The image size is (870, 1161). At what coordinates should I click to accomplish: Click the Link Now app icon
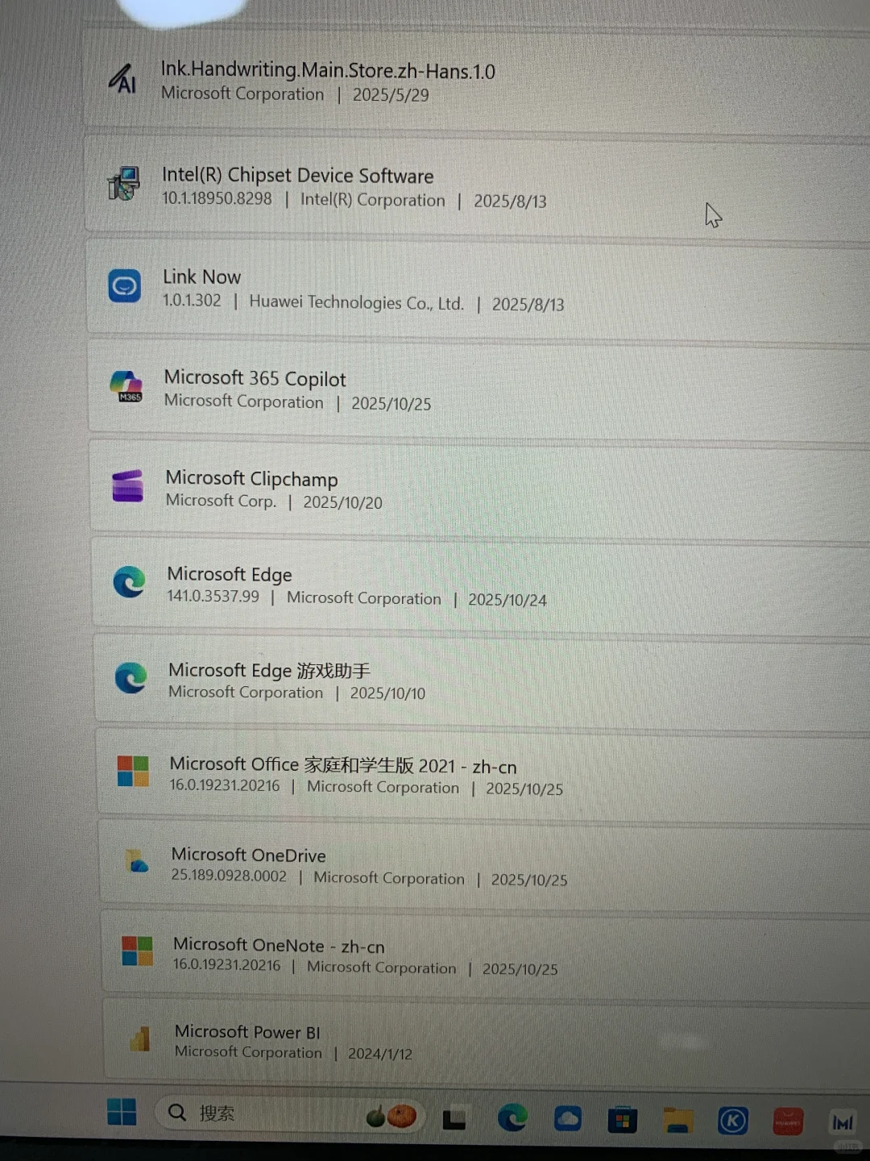click(125, 285)
